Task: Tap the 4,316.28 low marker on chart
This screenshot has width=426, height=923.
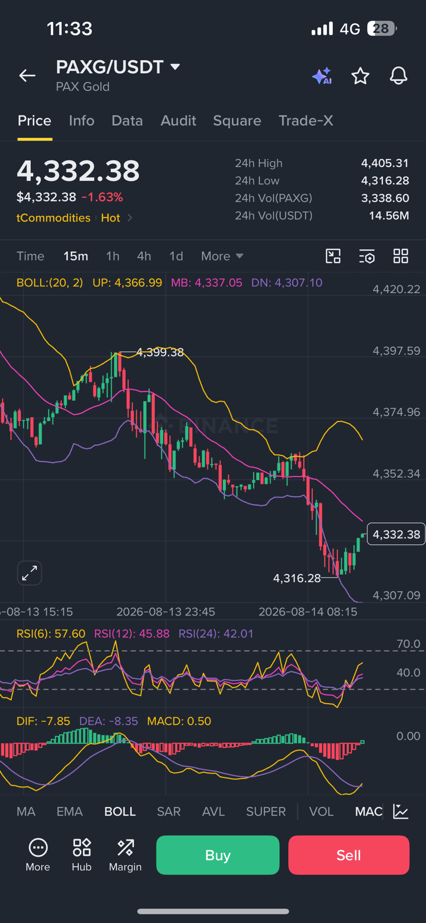Action: click(x=297, y=578)
